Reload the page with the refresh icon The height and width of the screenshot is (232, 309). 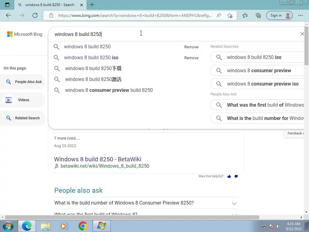pyautogui.click(x=35, y=15)
